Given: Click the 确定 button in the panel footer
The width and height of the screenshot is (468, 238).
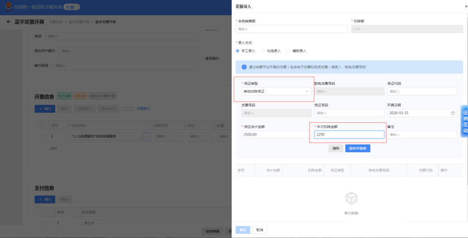Looking at the screenshot, I should [243, 230].
